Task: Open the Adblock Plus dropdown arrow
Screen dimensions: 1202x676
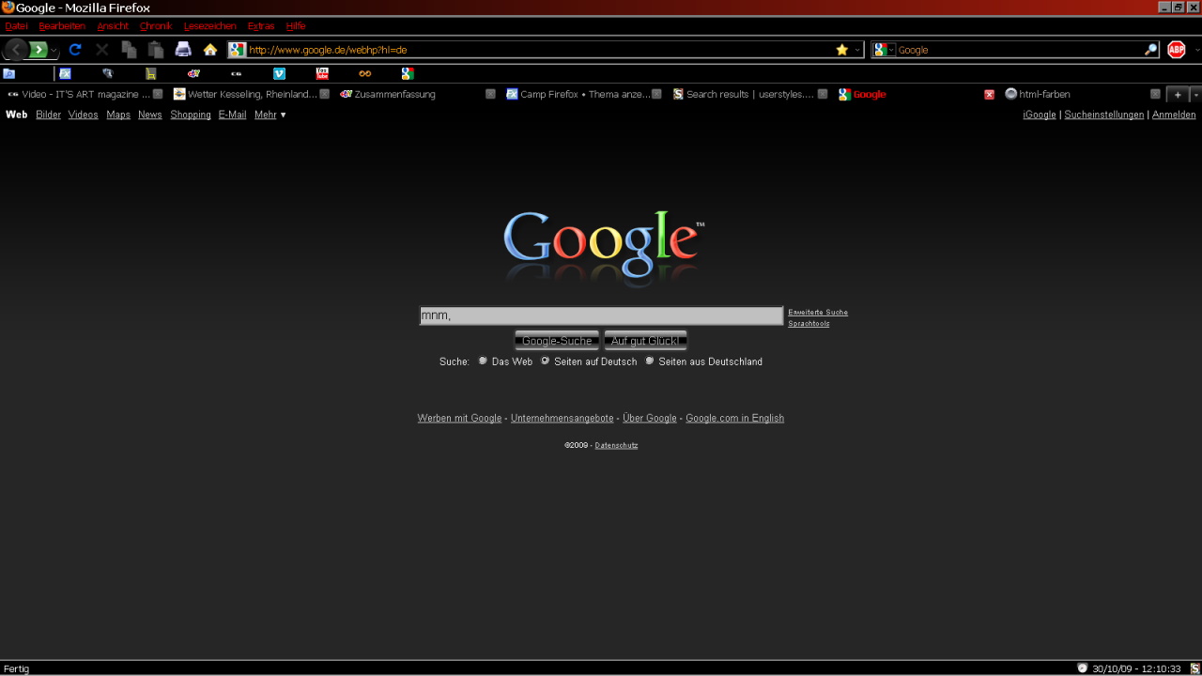Action: pyautogui.click(x=1196, y=50)
